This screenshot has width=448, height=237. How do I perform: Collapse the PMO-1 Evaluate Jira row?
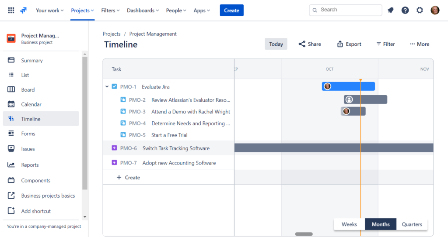(x=107, y=86)
